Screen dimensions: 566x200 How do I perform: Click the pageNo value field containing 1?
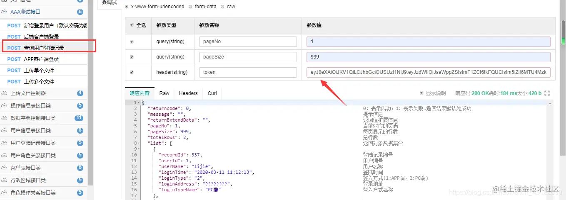tap(428, 41)
